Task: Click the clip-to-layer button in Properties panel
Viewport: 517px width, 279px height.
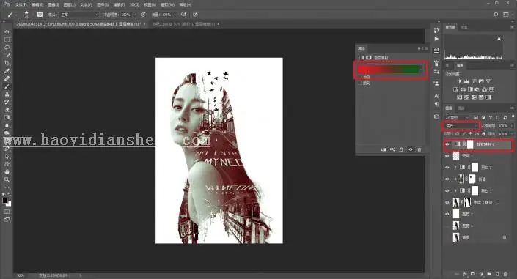Action: coord(384,149)
